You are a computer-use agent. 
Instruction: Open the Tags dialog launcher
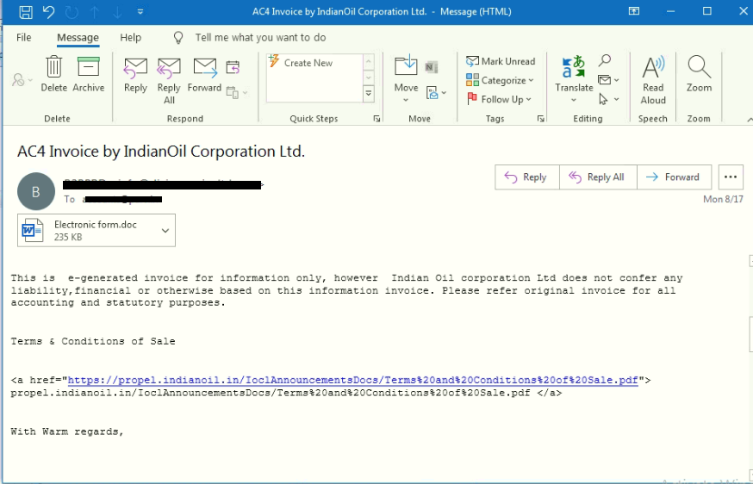tap(541, 119)
